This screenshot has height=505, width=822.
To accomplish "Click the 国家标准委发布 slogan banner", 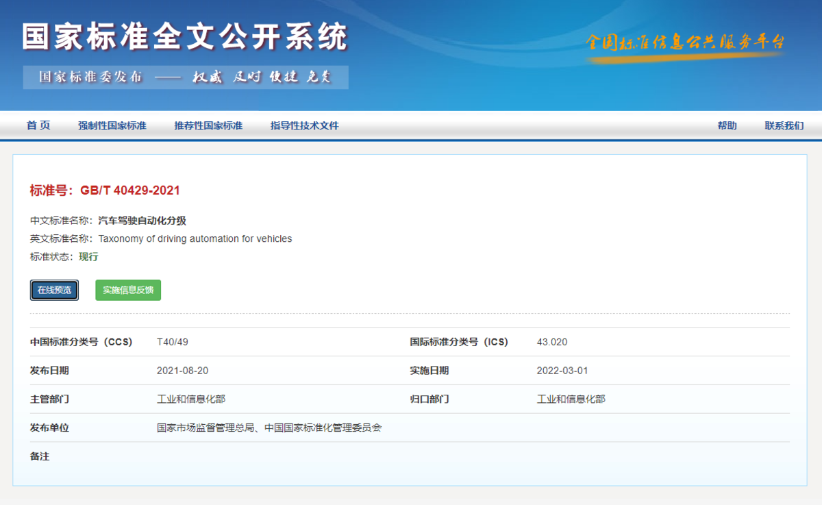I will [186, 77].
